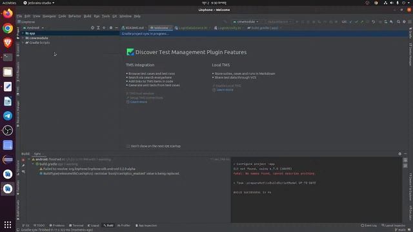413x232 pixels.
Task: Open the TODO tool window button
Action: point(39,226)
